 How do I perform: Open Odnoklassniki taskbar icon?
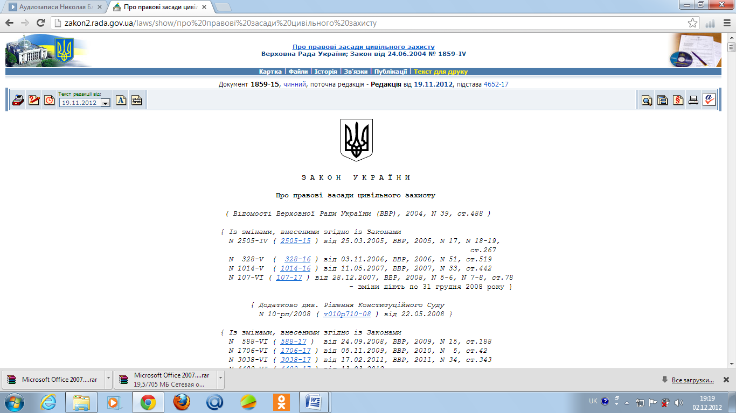pos(281,402)
